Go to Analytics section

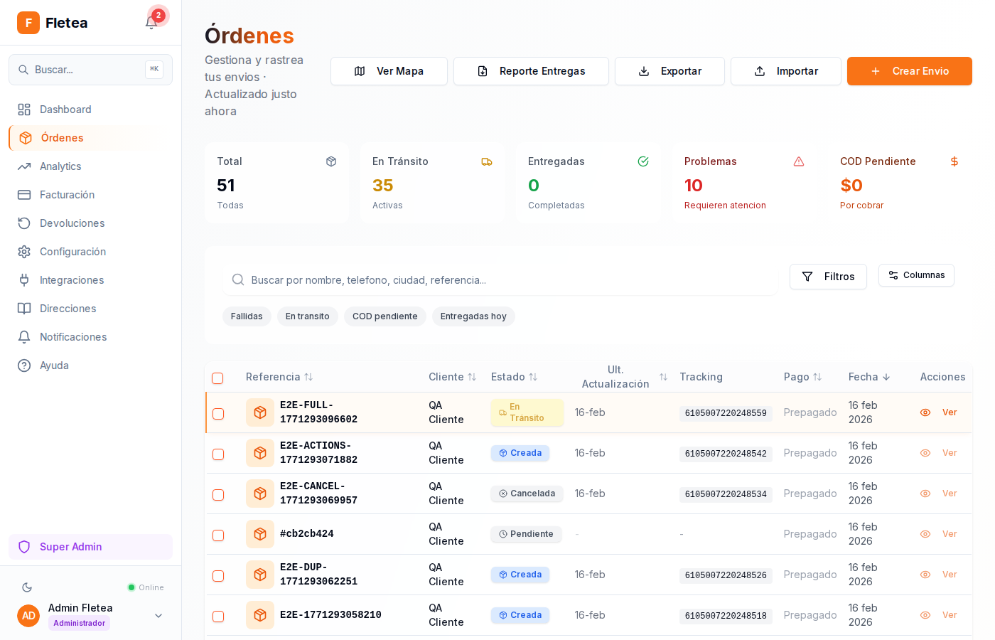click(90, 166)
